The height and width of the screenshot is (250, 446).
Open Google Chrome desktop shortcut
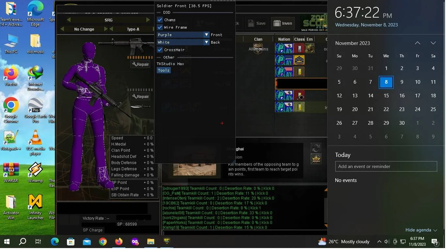pos(11,110)
